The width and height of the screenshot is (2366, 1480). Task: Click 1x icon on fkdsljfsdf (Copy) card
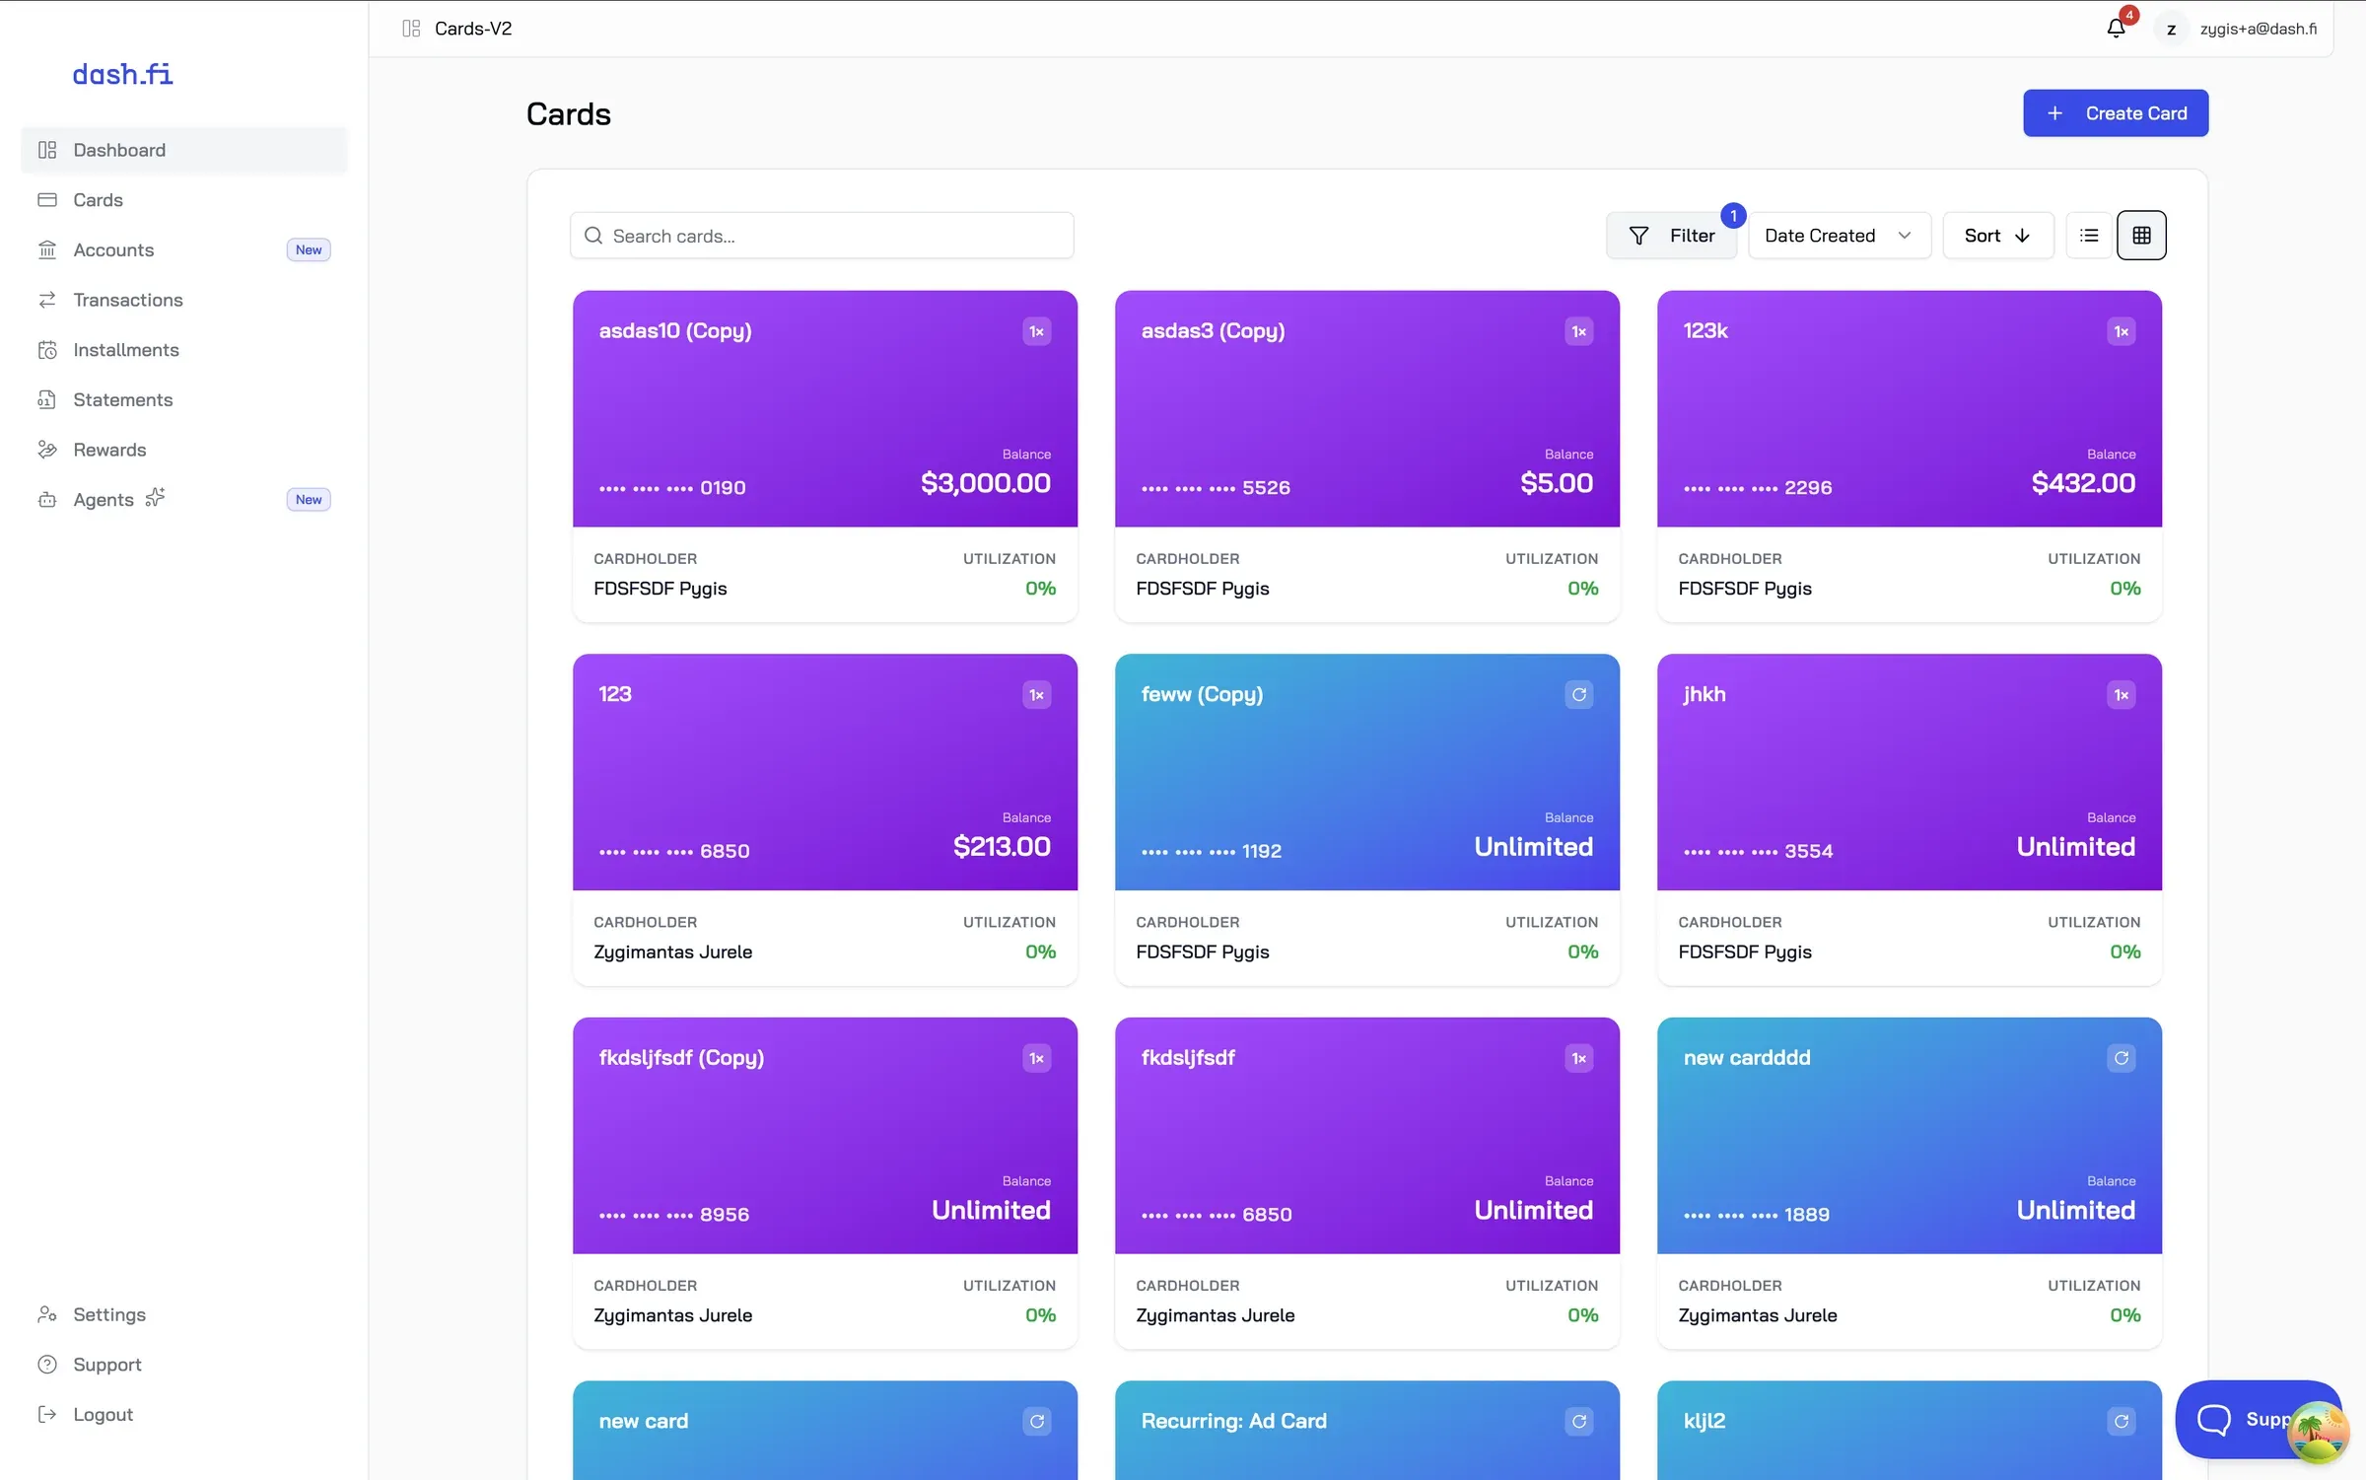click(x=1036, y=1058)
